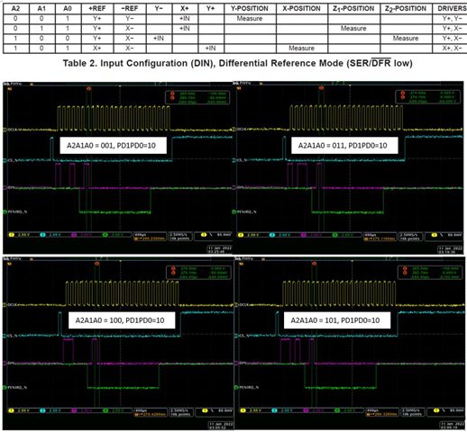Image resolution: width=467 pixels, height=432 pixels.
Task: Open the 100 oscilloscope capture image
Action: 118,344
